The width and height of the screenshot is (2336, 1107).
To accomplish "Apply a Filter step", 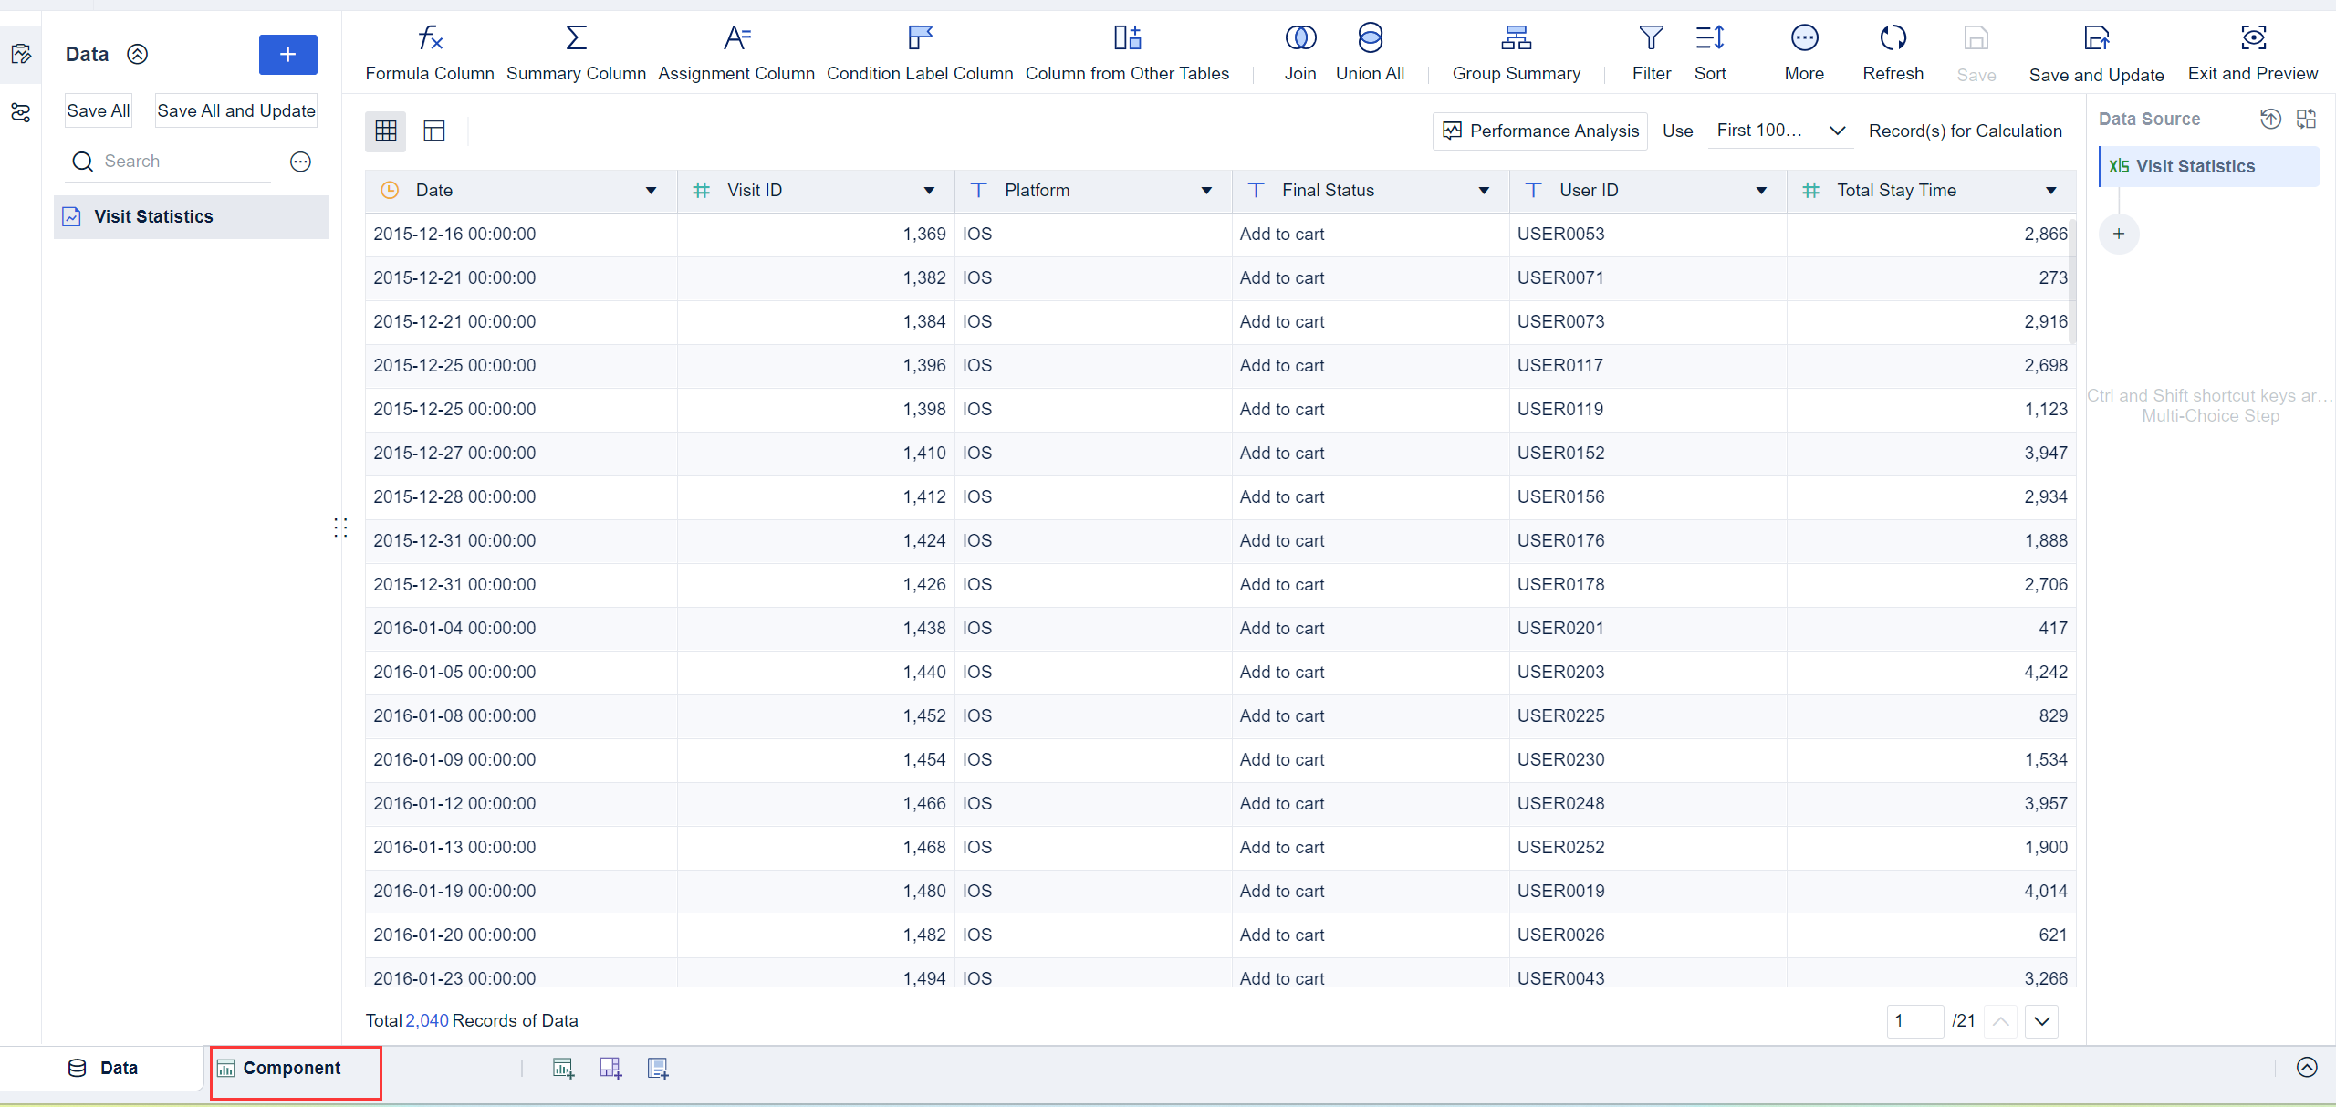I will click(x=1652, y=53).
